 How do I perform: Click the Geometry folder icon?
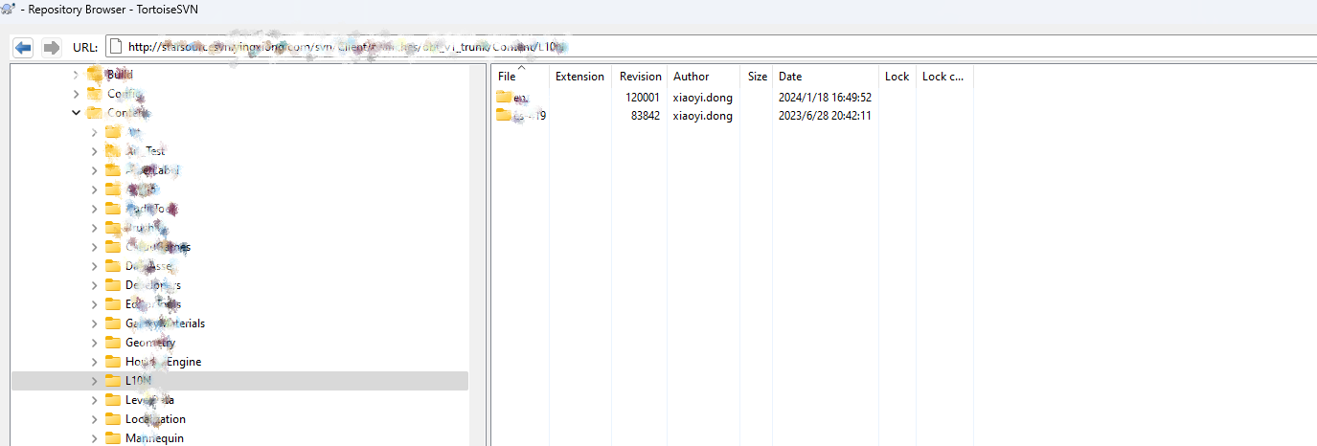pyautogui.click(x=113, y=343)
